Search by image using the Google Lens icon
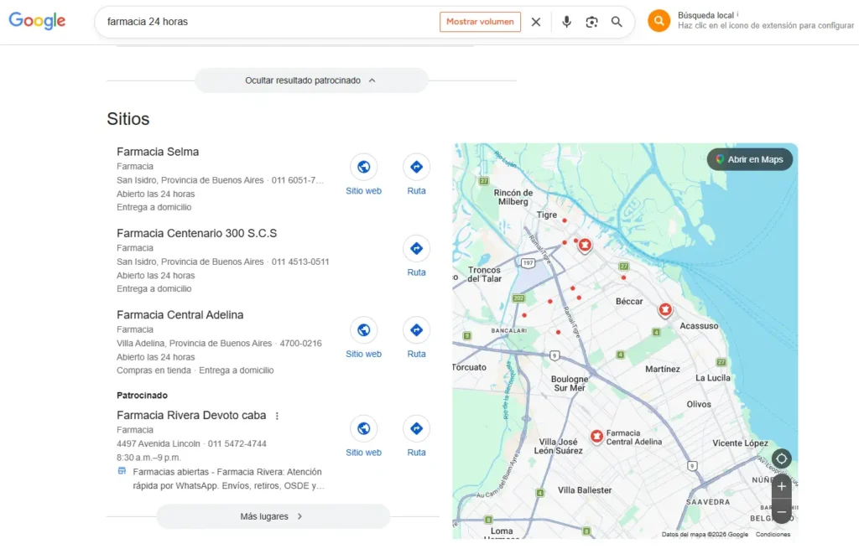The width and height of the screenshot is (859, 549). coord(591,21)
